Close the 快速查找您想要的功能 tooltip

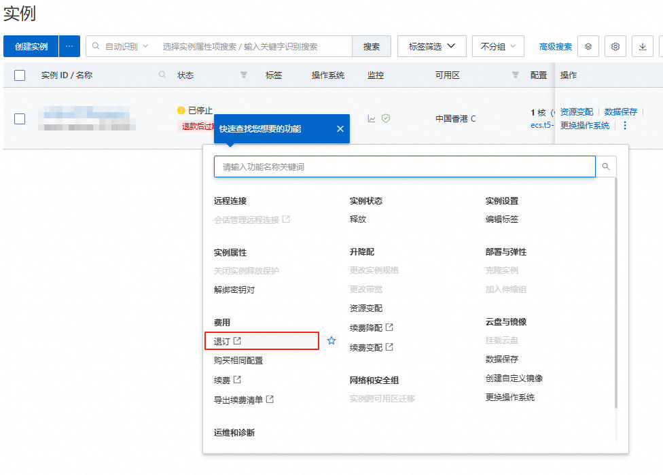(x=340, y=128)
